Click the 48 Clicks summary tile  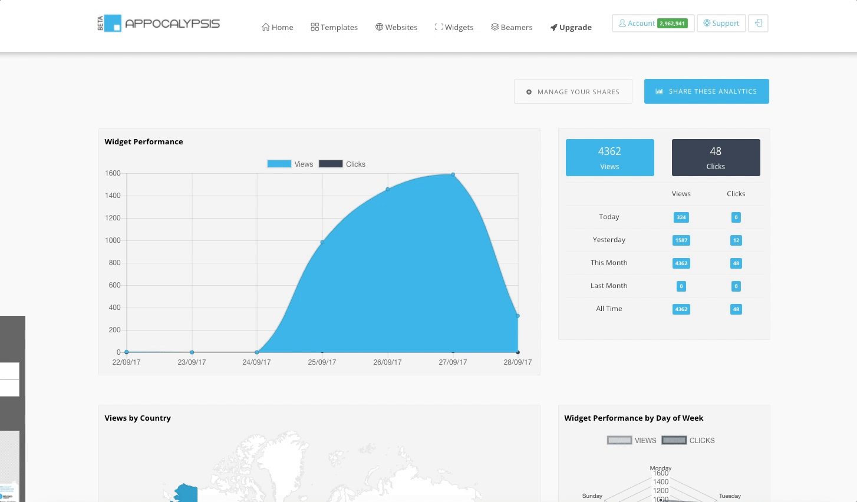pos(716,157)
